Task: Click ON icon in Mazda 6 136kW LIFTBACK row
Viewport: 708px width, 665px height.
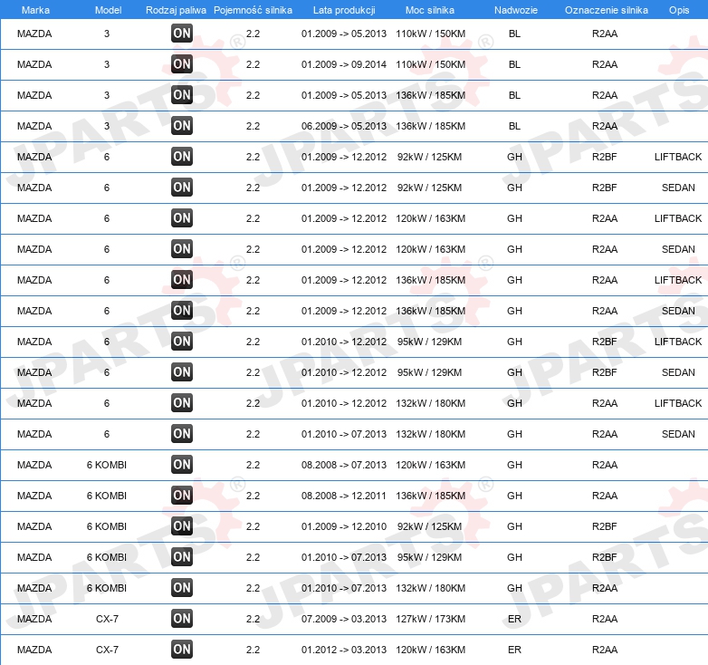Action: (182, 280)
